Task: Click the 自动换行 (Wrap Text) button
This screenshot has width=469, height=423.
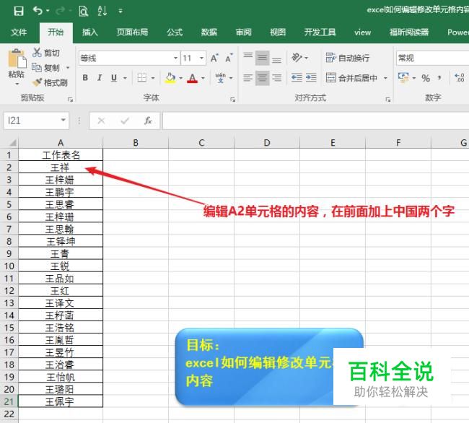Action: pos(347,58)
